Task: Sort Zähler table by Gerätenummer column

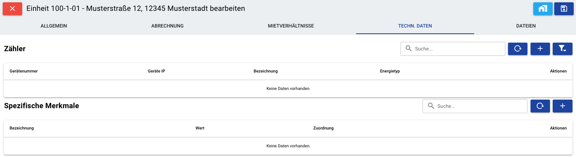Action: tap(24, 71)
